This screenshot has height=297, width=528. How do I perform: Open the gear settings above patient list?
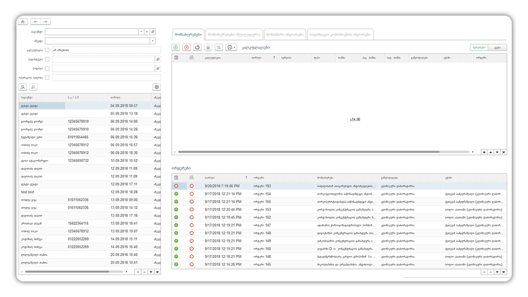pos(157,87)
